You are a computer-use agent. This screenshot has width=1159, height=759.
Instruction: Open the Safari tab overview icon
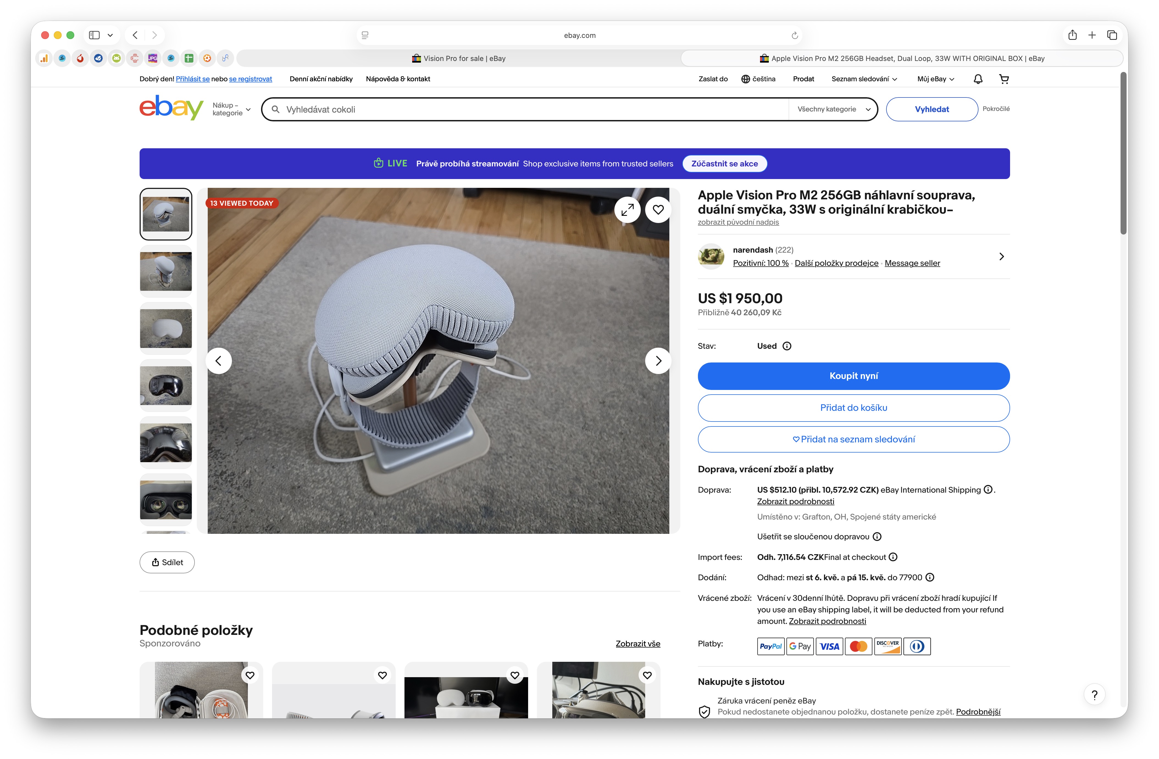click(1112, 35)
